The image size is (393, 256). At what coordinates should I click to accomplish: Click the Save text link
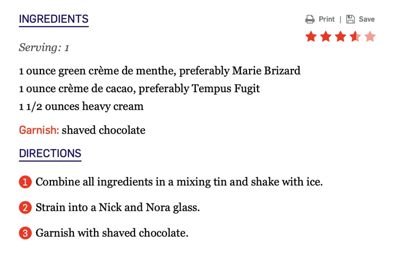(x=366, y=20)
